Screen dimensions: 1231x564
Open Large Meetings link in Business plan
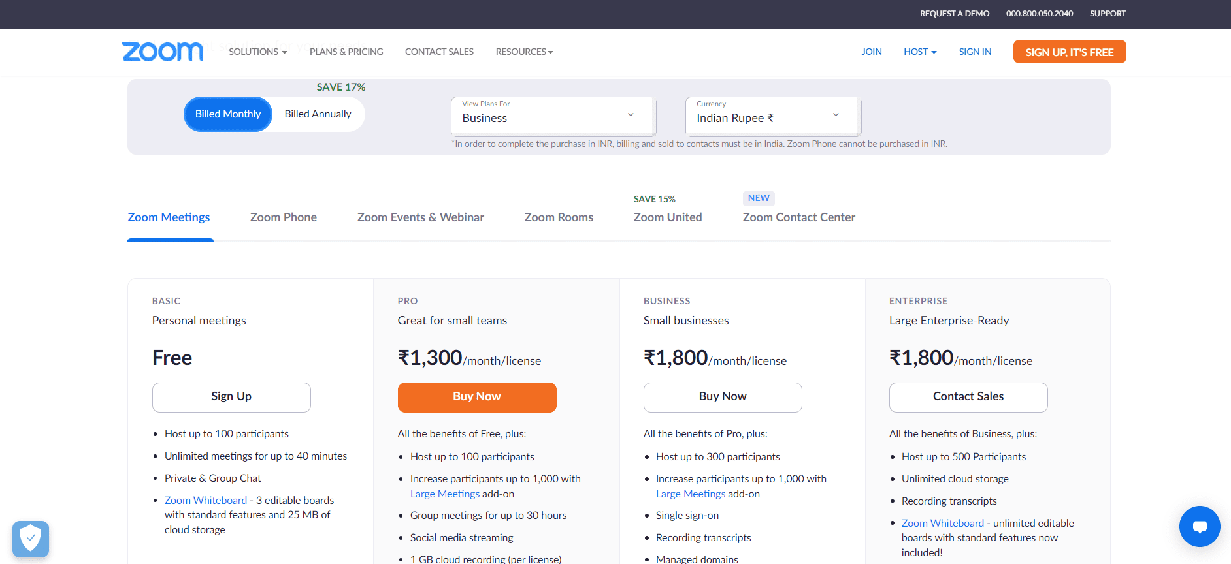click(691, 494)
